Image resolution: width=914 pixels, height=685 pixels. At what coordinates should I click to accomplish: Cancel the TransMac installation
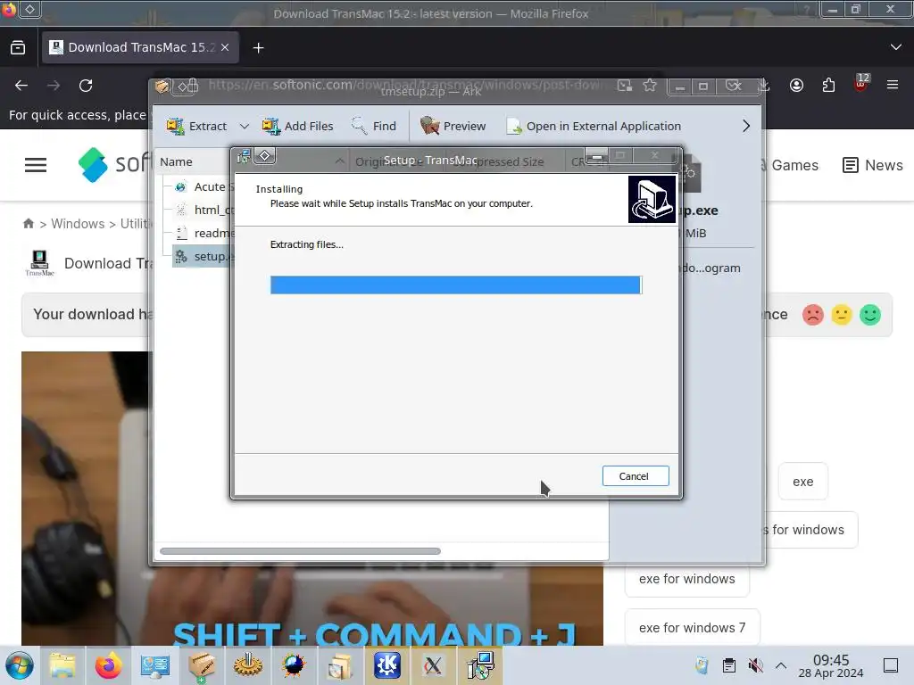click(635, 476)
